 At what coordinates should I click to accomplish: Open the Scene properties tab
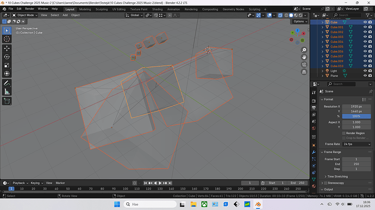[314, 121]
